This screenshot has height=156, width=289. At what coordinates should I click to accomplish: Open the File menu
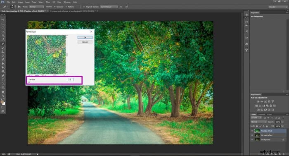tap(8, 2)
